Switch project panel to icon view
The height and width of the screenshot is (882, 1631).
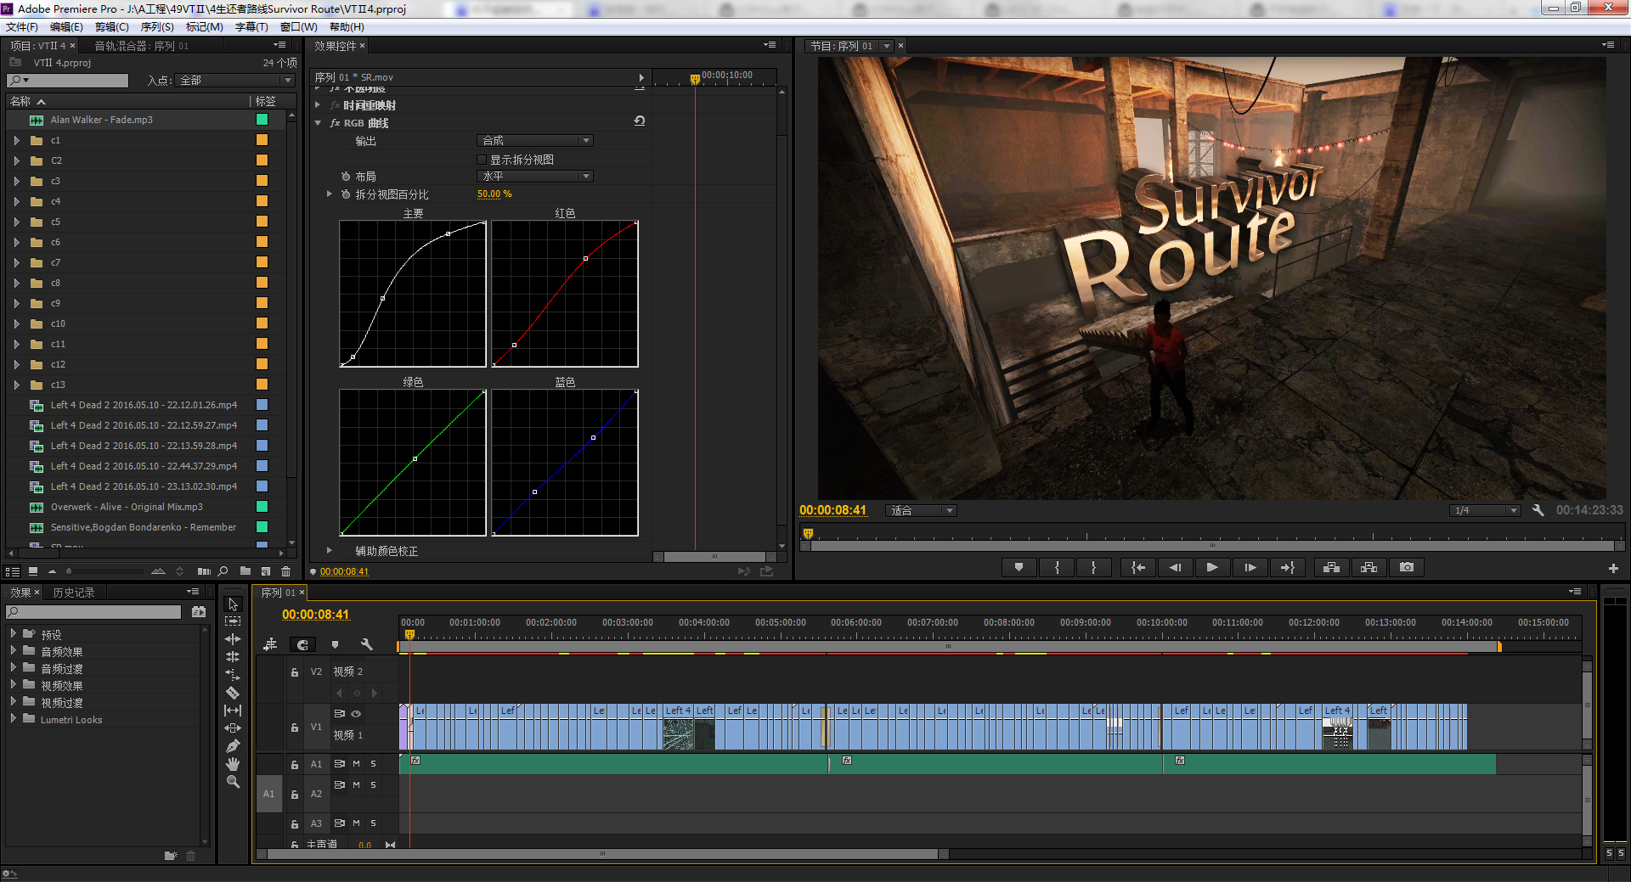pos(33,571)
